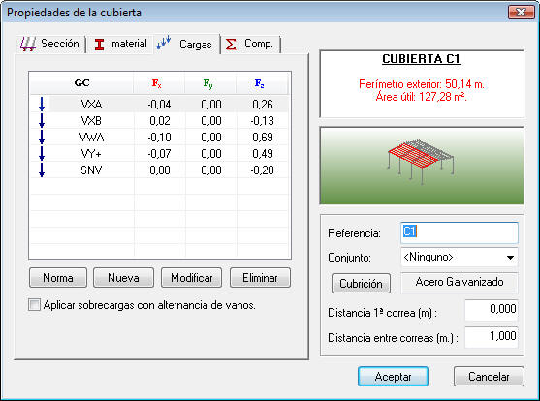
Task: Open the Cubrición selector button
Action: click(x=361, y=283)
